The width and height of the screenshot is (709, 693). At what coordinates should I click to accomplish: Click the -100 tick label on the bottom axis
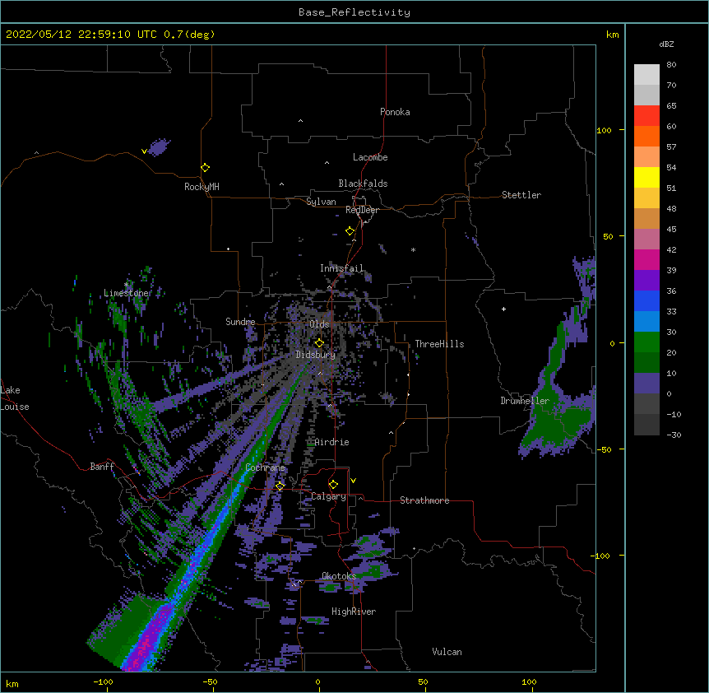[x=103, y=681]
